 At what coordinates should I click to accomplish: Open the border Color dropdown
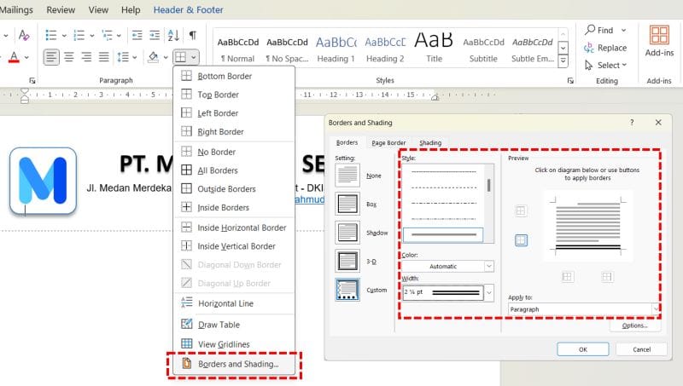pos(448,267)
